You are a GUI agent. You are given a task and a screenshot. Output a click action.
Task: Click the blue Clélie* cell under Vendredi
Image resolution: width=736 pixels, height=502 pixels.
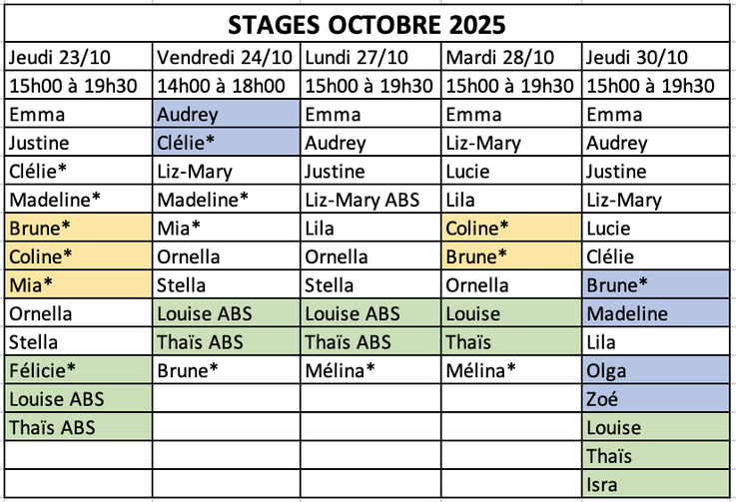227,143
